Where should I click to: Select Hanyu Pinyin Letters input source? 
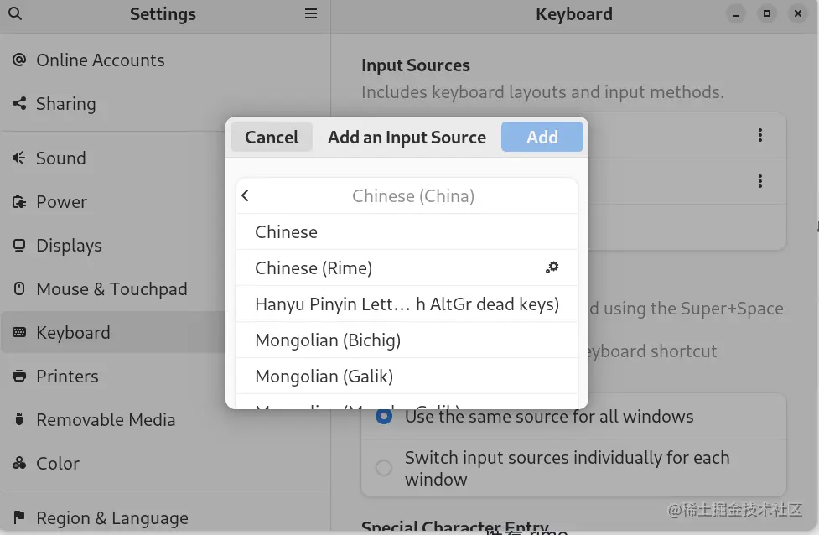407,304
